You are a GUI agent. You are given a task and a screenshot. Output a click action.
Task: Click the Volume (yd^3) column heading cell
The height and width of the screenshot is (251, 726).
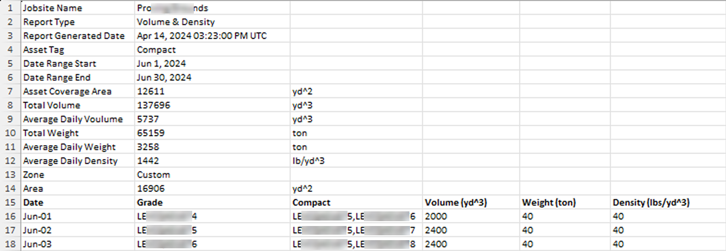(456, 203)
